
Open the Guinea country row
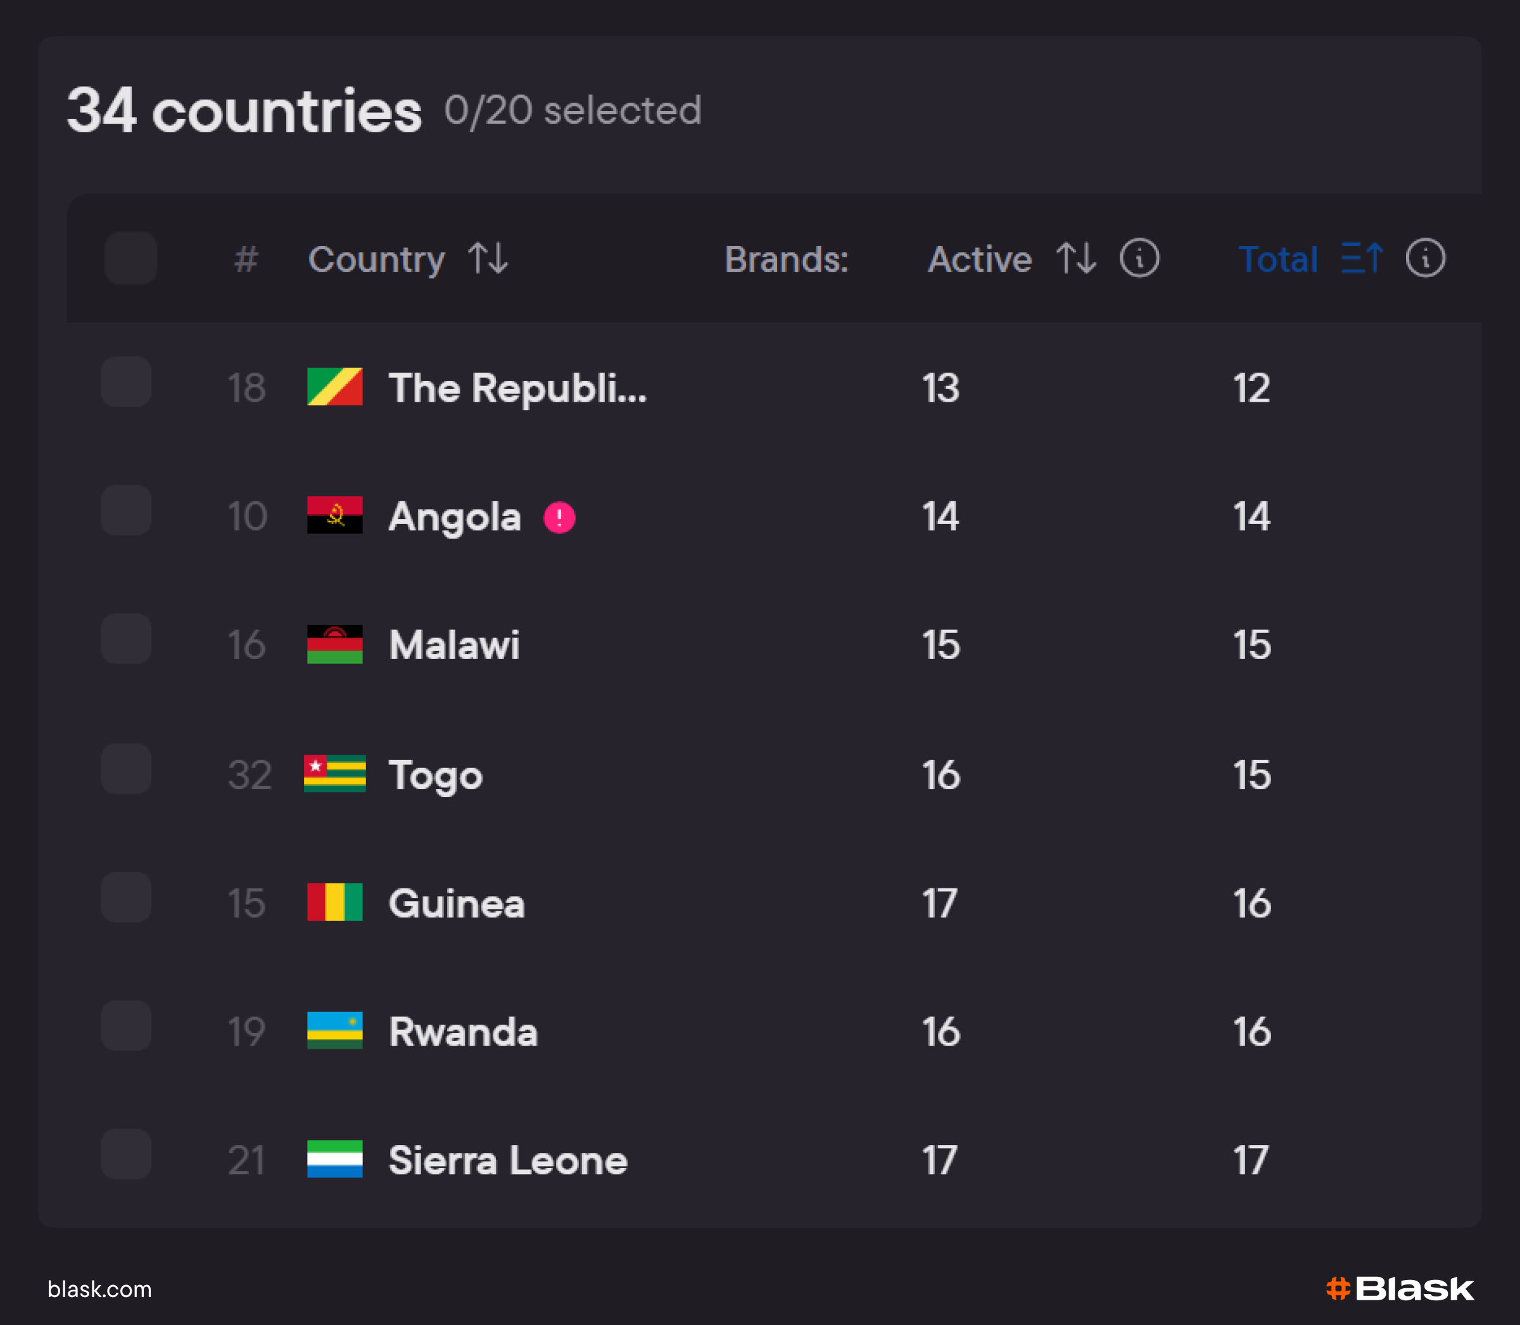(x=457, y=904)
